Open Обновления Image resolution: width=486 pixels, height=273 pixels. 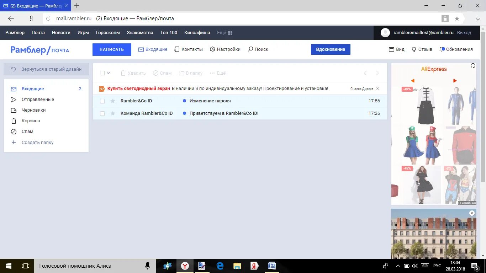[x=456, y=49]
